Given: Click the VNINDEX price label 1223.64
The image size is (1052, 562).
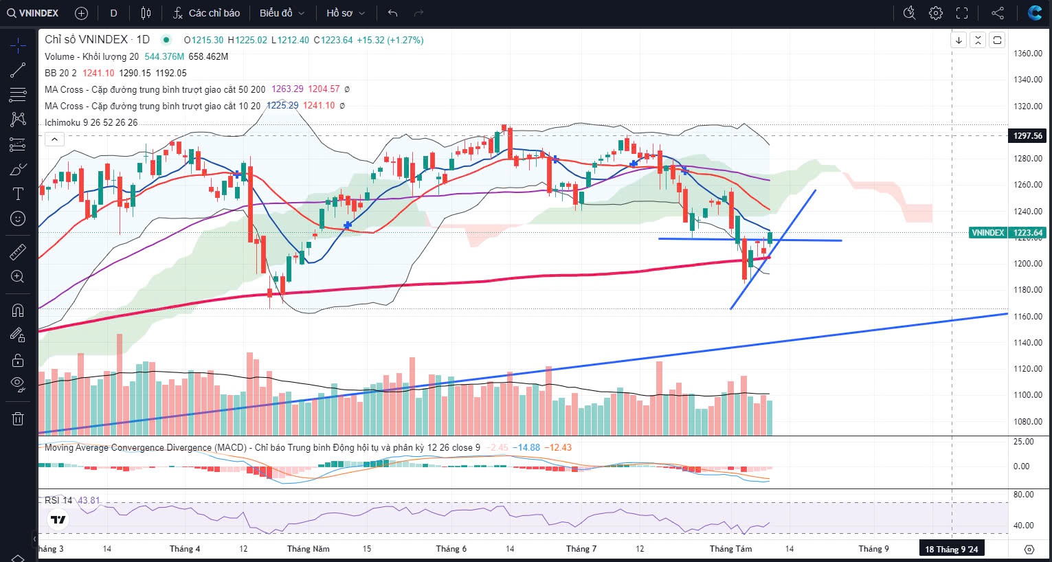Looking at the screenshot, I should [x=1007, y=232].
